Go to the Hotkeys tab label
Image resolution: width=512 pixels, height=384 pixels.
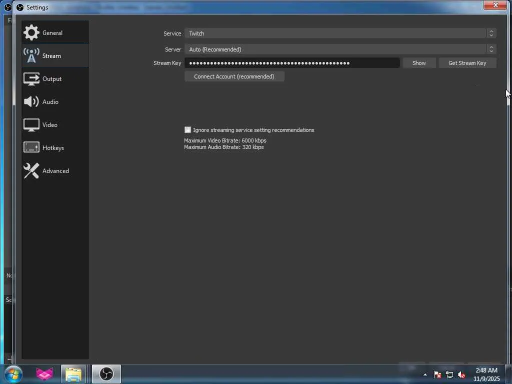[53, 148]
